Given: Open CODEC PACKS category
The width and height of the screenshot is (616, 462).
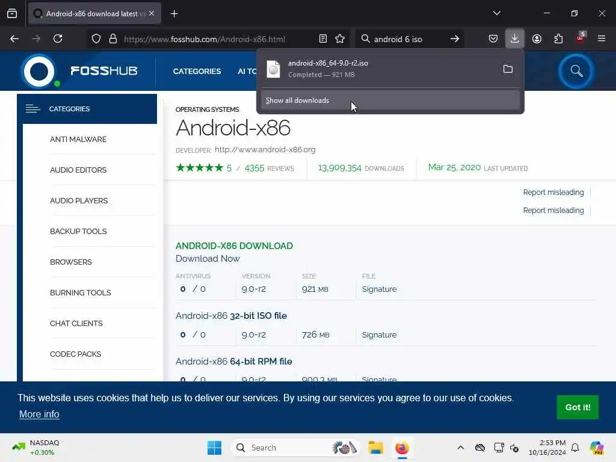Looking at the screenshot, I should (x=75, y=354).
